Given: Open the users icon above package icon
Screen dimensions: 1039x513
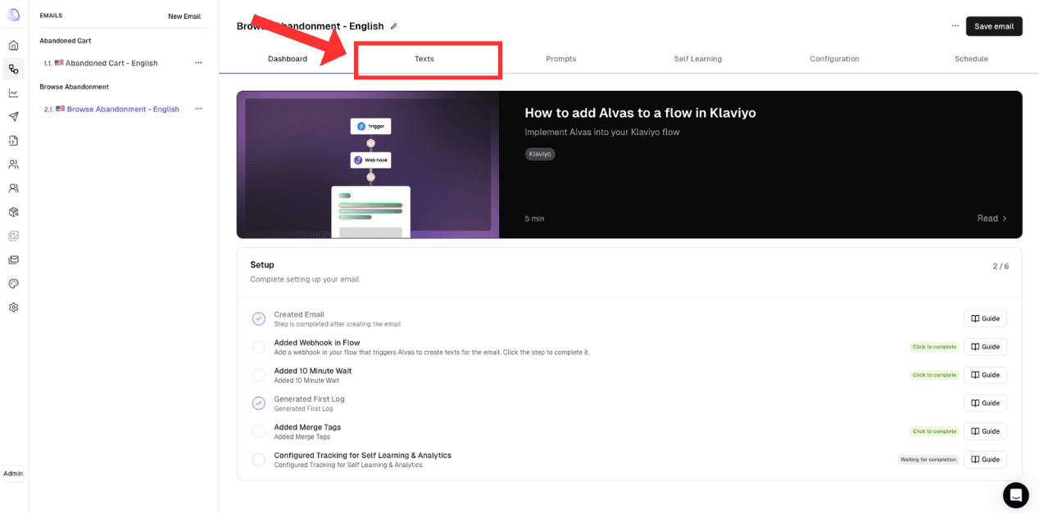Looking at the screenshot, I should point(13,188).
